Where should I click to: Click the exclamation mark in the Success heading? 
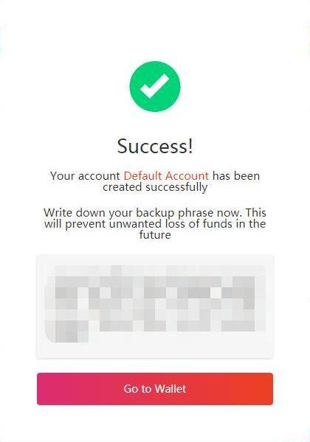(190, 146)
